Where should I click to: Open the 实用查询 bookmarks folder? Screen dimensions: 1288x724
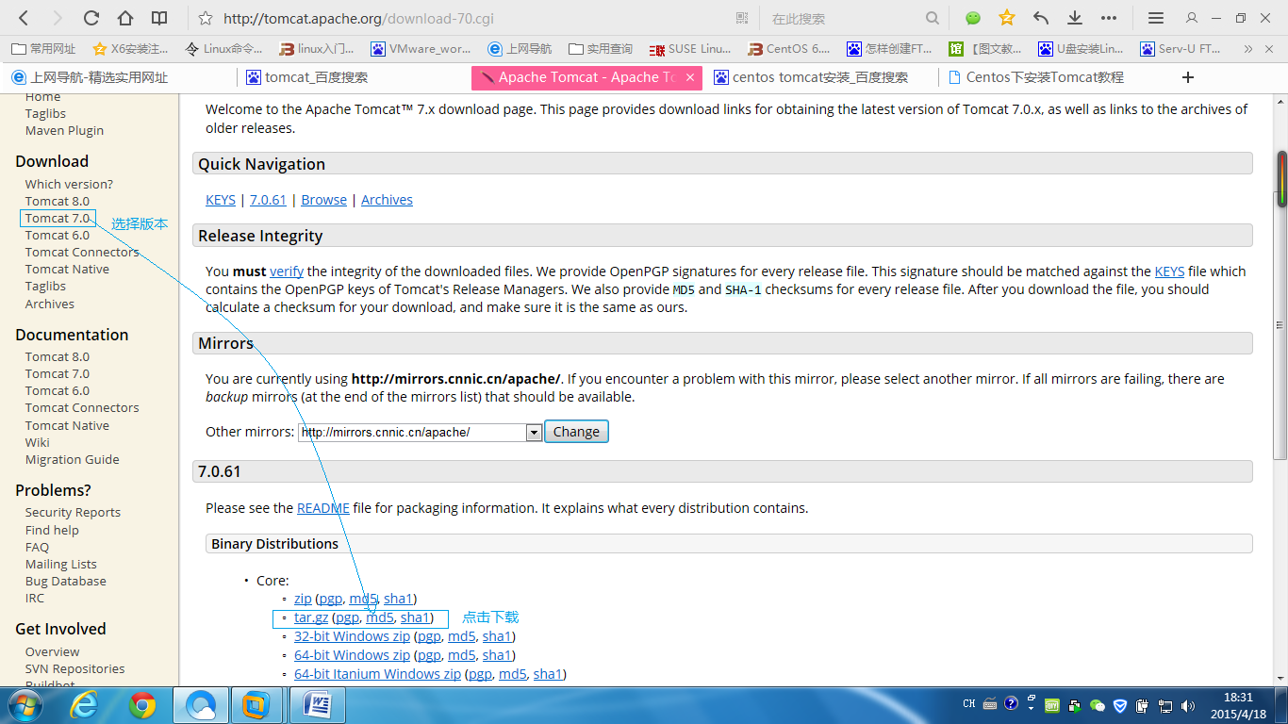(600, 49)
